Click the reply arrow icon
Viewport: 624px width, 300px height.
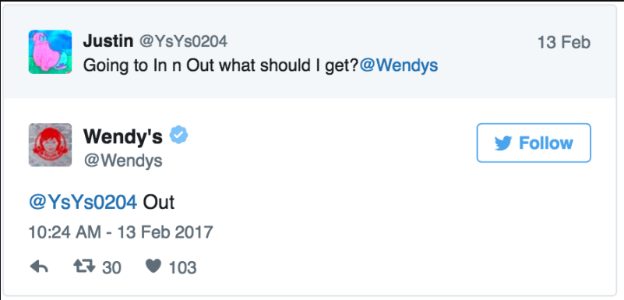click(39, 267)
